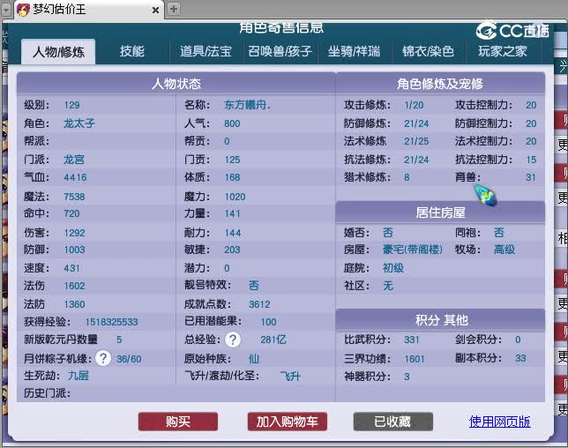This screenshot has width=568, height=448.
Task: Click the 牧场 value 高级
Action: click(x=504, y=250)
